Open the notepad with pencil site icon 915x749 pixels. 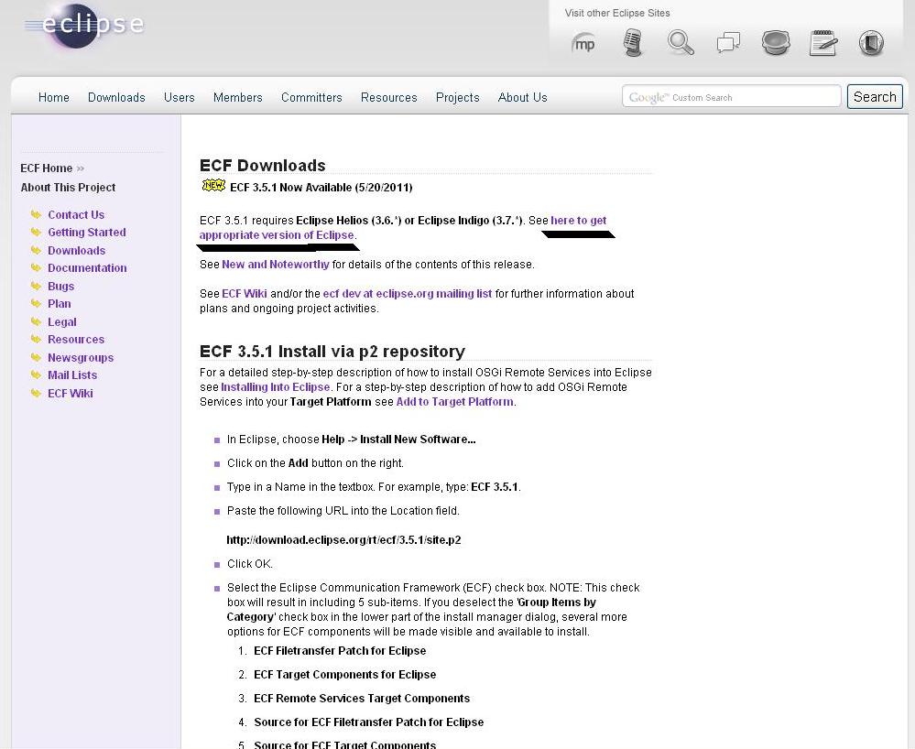click(x=823, y=43)
